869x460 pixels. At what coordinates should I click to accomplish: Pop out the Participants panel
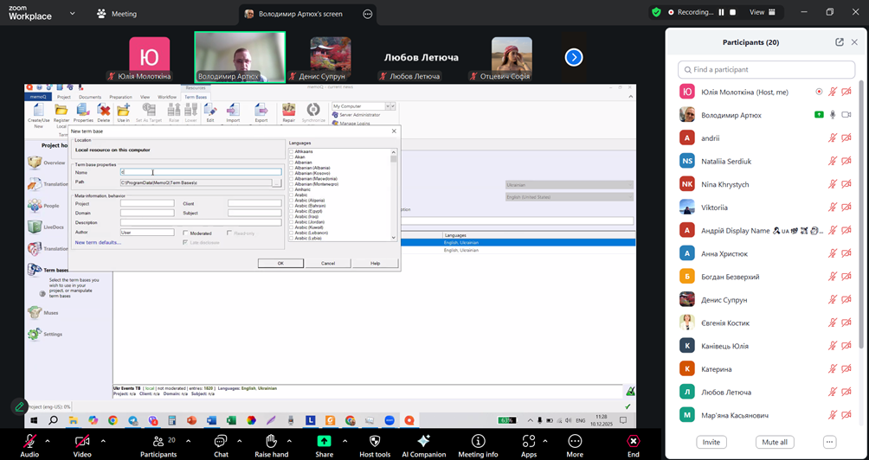click(x=839, y=42)
